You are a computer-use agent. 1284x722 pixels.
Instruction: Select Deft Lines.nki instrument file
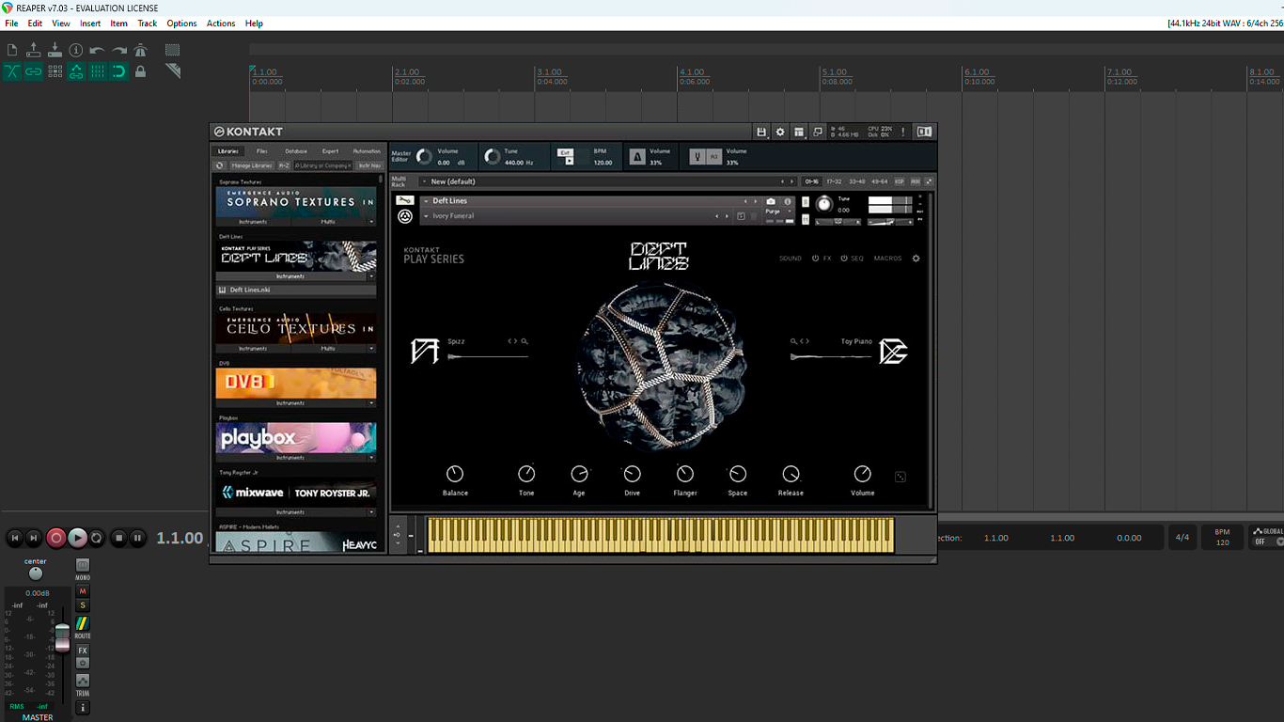point(296,290)
